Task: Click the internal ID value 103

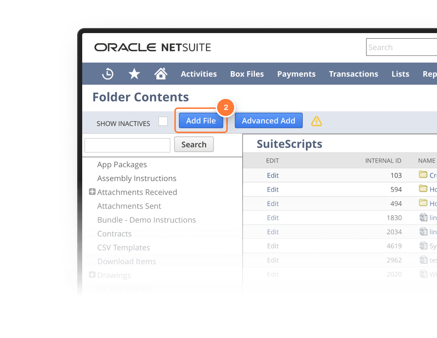Action: tap(396, 175)
